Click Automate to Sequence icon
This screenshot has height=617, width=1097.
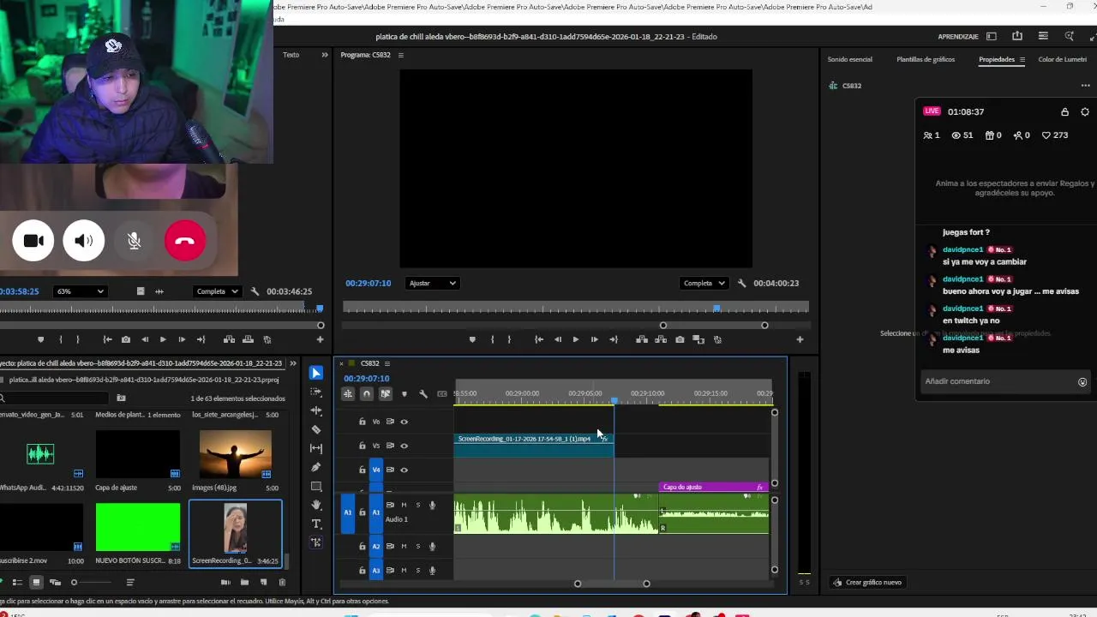(x=225, y=583)
